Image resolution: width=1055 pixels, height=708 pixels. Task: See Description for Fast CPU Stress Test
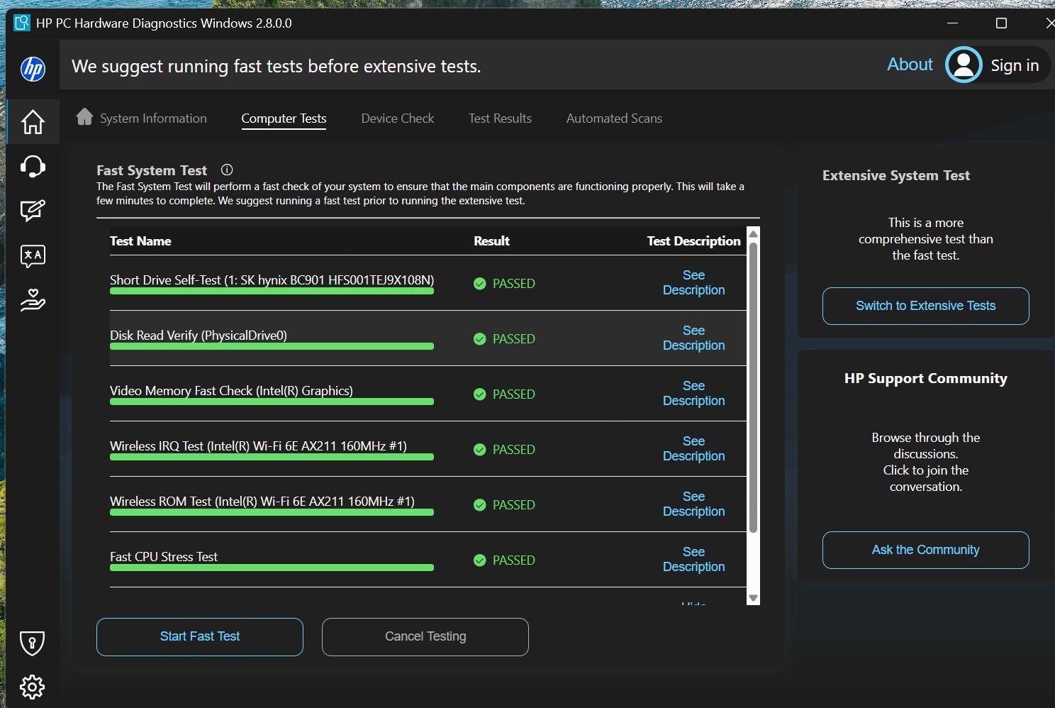click(693, 559)
